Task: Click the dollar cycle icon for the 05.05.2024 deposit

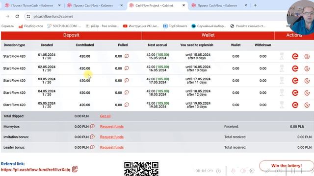Action: [x=307, y=105]
